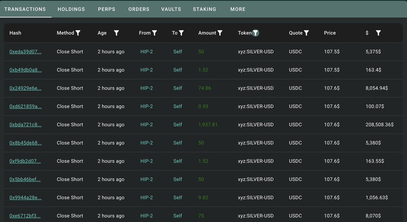Go to the Orders tab
The width and height of the screenshot is (407, 222).
[x=139, y=9]
